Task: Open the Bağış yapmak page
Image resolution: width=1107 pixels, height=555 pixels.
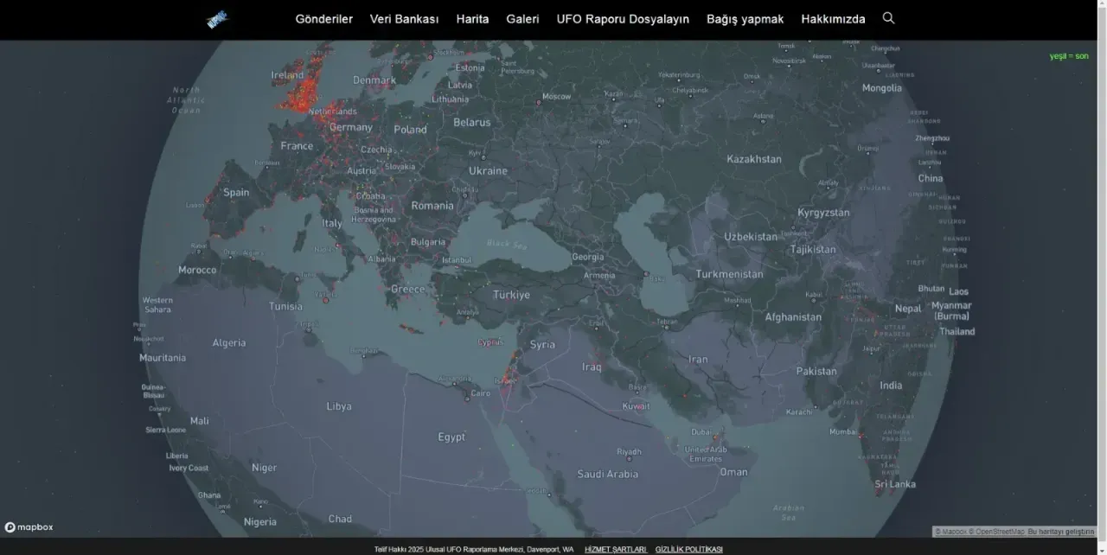Action: (x=745, y=19)
